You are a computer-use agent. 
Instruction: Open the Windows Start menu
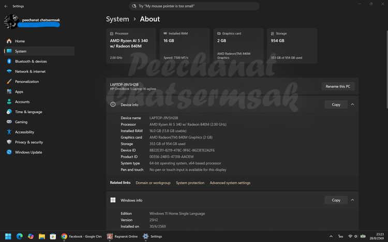point(8,236)
